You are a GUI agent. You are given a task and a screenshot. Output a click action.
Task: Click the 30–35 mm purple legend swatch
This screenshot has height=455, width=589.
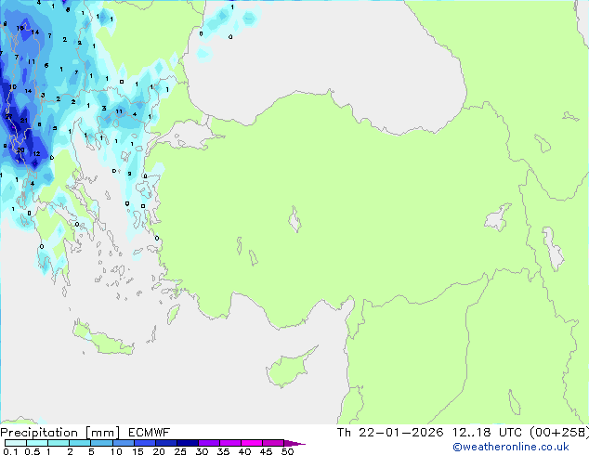208,443
